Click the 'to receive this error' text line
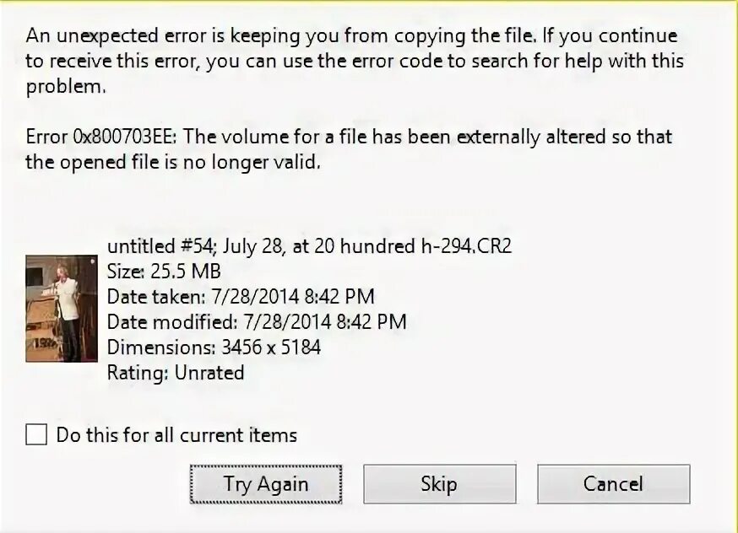Image resolution: width=738 pixels, height=533 pixels. tap(355, 61)
